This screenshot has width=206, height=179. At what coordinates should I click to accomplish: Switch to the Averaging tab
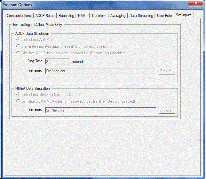tap(118, 16)
